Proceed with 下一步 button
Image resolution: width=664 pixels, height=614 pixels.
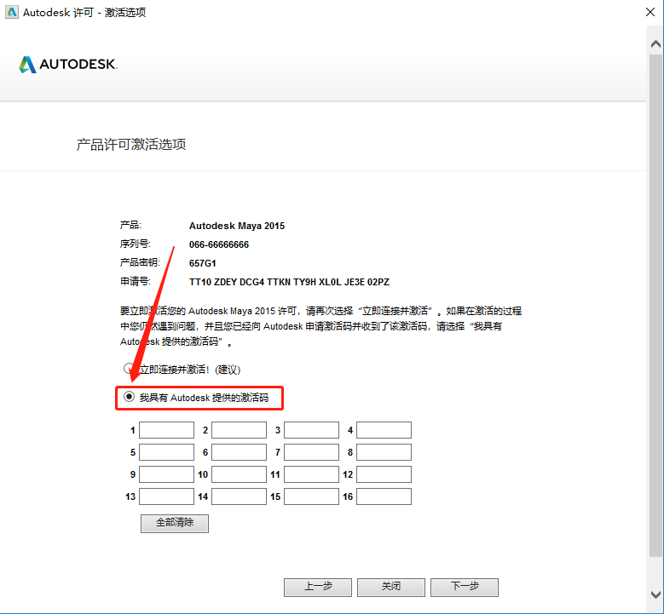click(465, 588)
